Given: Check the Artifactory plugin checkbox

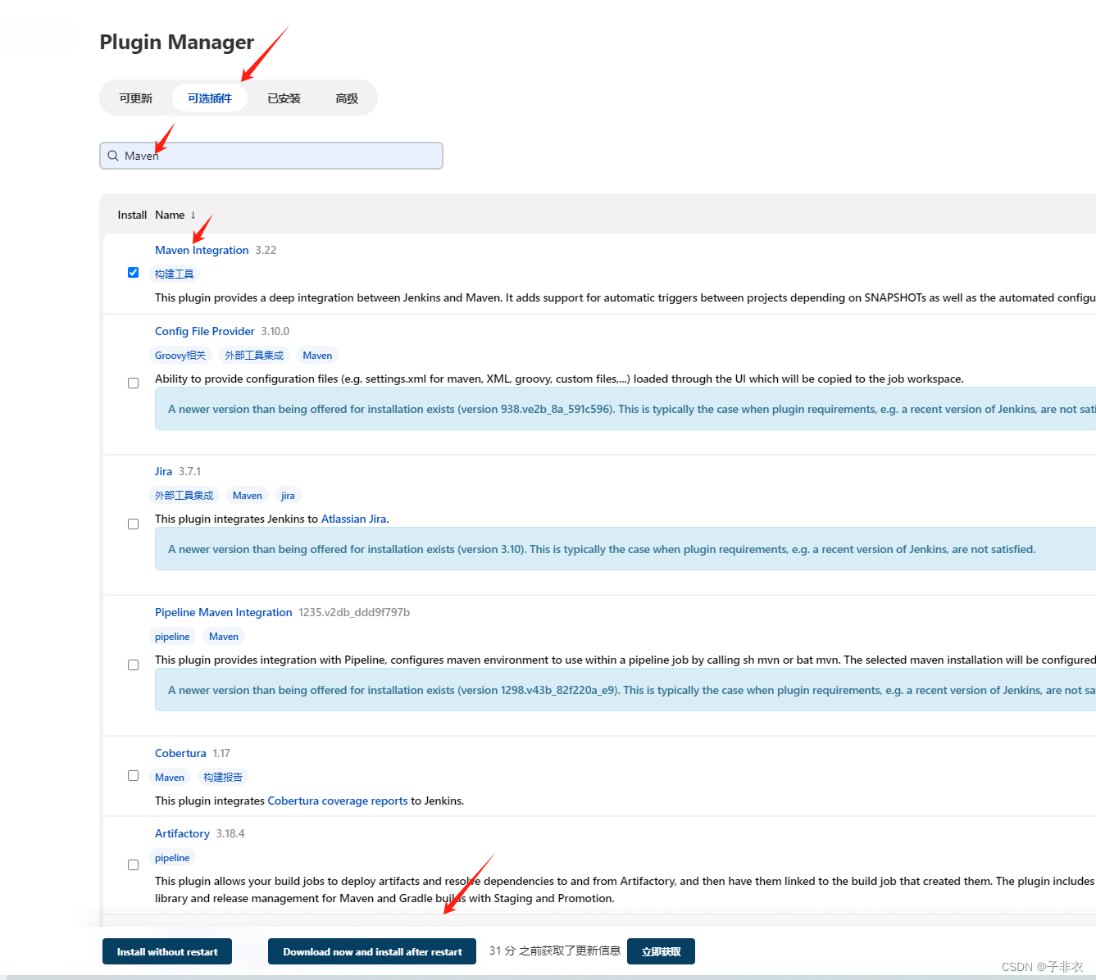Looking at the screenshot, I should coord(133,864).
